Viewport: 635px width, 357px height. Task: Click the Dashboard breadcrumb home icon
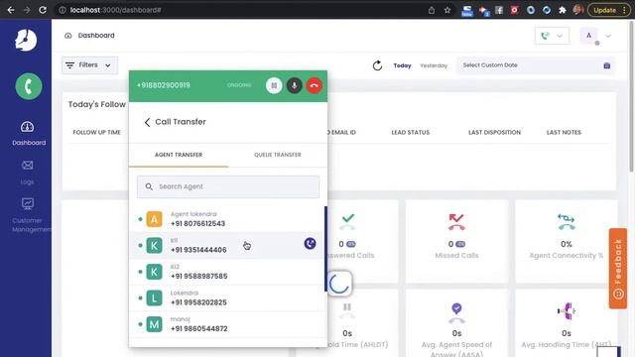tap(68, 36)
